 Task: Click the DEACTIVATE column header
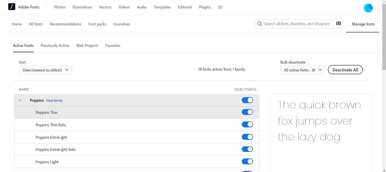pyautogui.click(x=245, y=90)
